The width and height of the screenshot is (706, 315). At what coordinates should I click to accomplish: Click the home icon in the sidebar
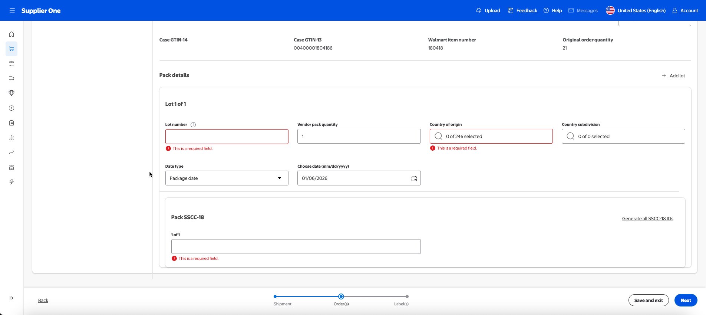point(11,34)
